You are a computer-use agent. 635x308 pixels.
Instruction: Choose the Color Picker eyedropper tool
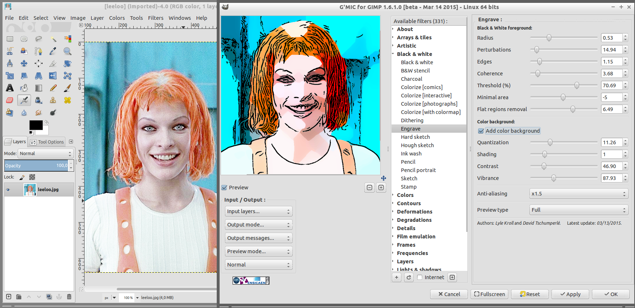tap(53, 51)
